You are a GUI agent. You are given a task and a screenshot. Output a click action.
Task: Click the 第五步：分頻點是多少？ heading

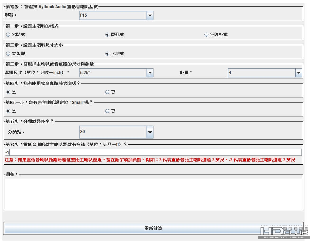(30, 122)
